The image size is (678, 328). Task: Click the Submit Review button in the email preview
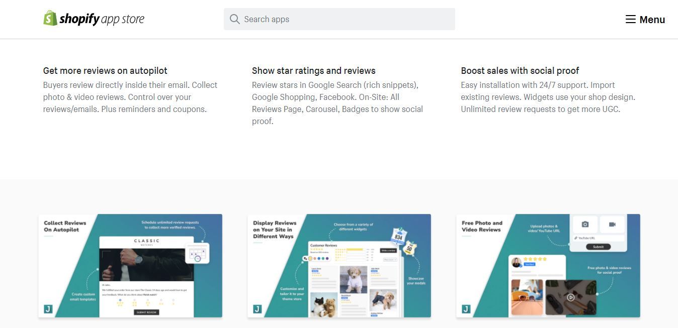146,312
